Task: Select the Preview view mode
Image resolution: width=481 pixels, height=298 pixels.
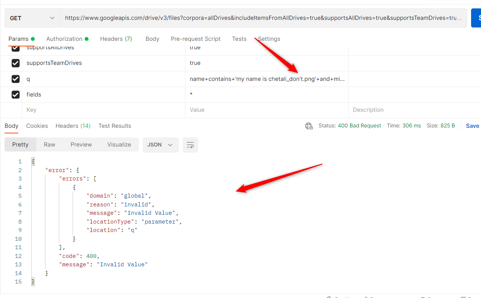Action: click(x=81, y=145)
